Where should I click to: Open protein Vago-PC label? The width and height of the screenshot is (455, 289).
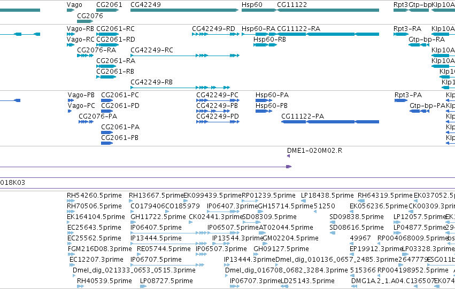pyautogui.click(x=81, y=106)
